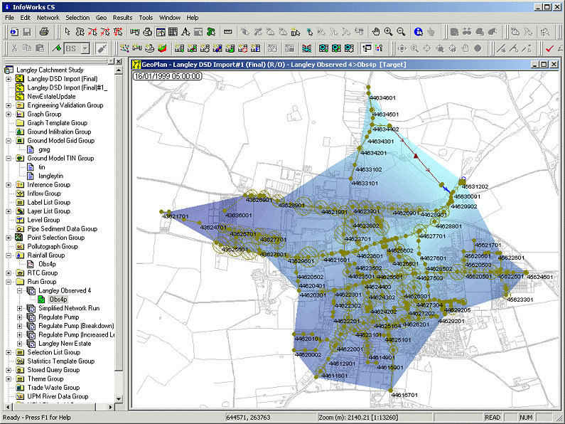Expand the Theme Group node
Viewport: 565px width, 424px height.
pos(9,379)
